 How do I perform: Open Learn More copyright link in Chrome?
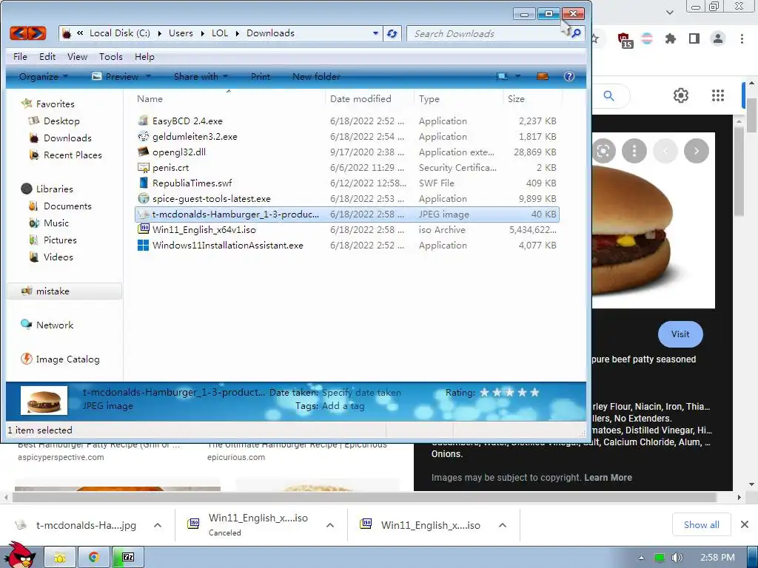tap(608, 478)
